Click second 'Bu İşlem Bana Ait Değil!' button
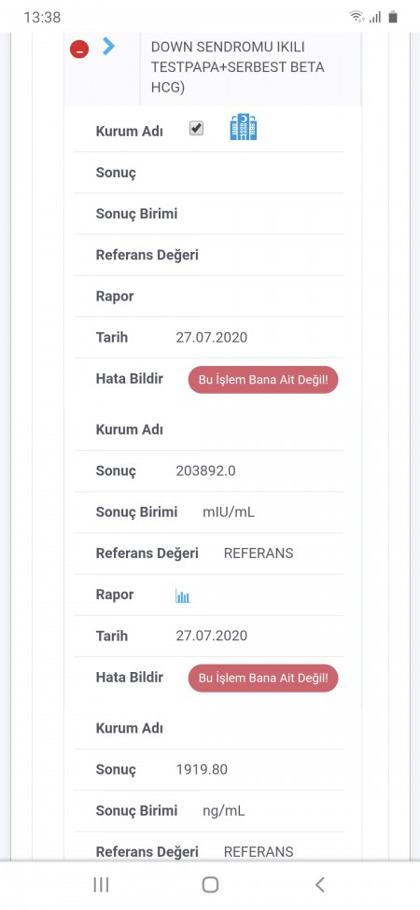The width and height of the screenshot is (420, 910). pos(263,678)
